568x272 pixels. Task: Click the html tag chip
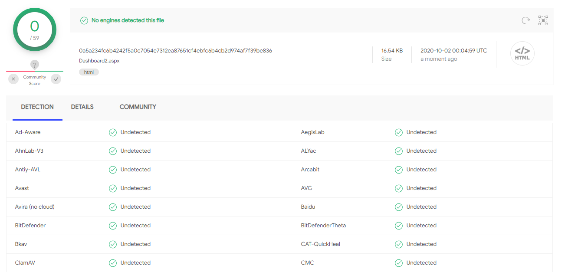coord(89,72)
